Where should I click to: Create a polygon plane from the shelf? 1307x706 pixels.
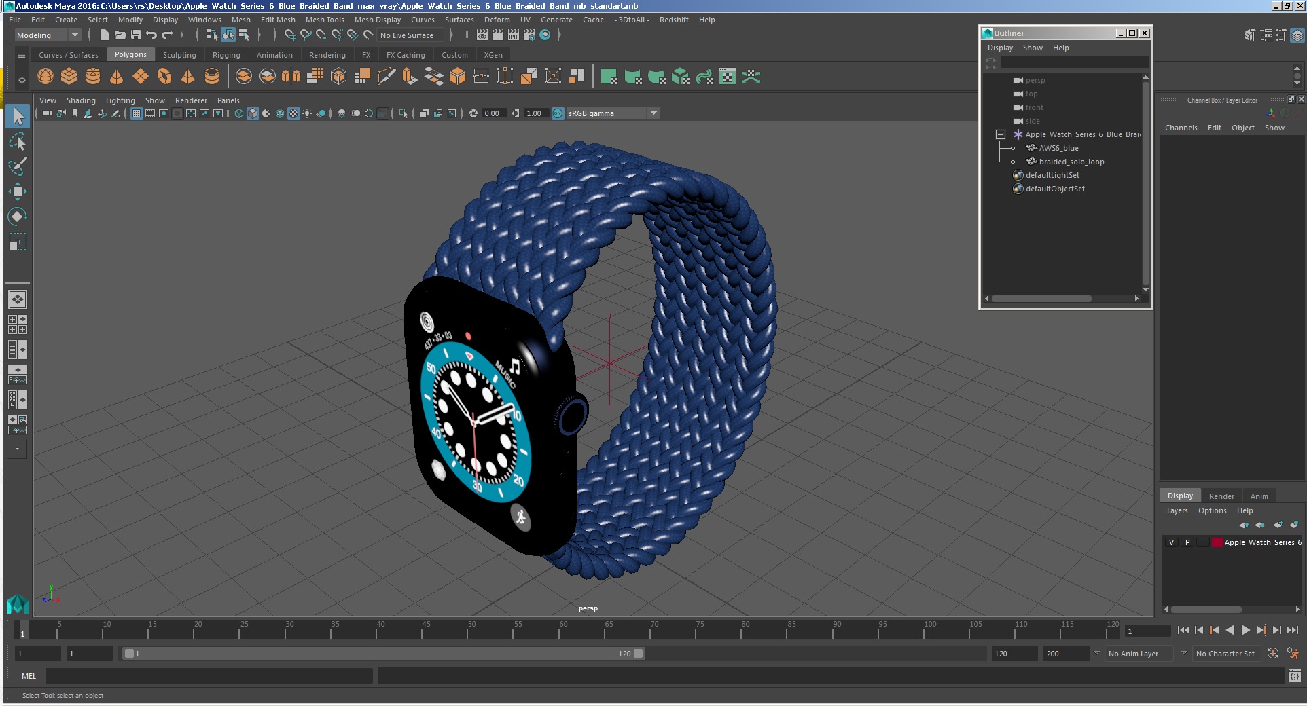(x=141, y=77)
